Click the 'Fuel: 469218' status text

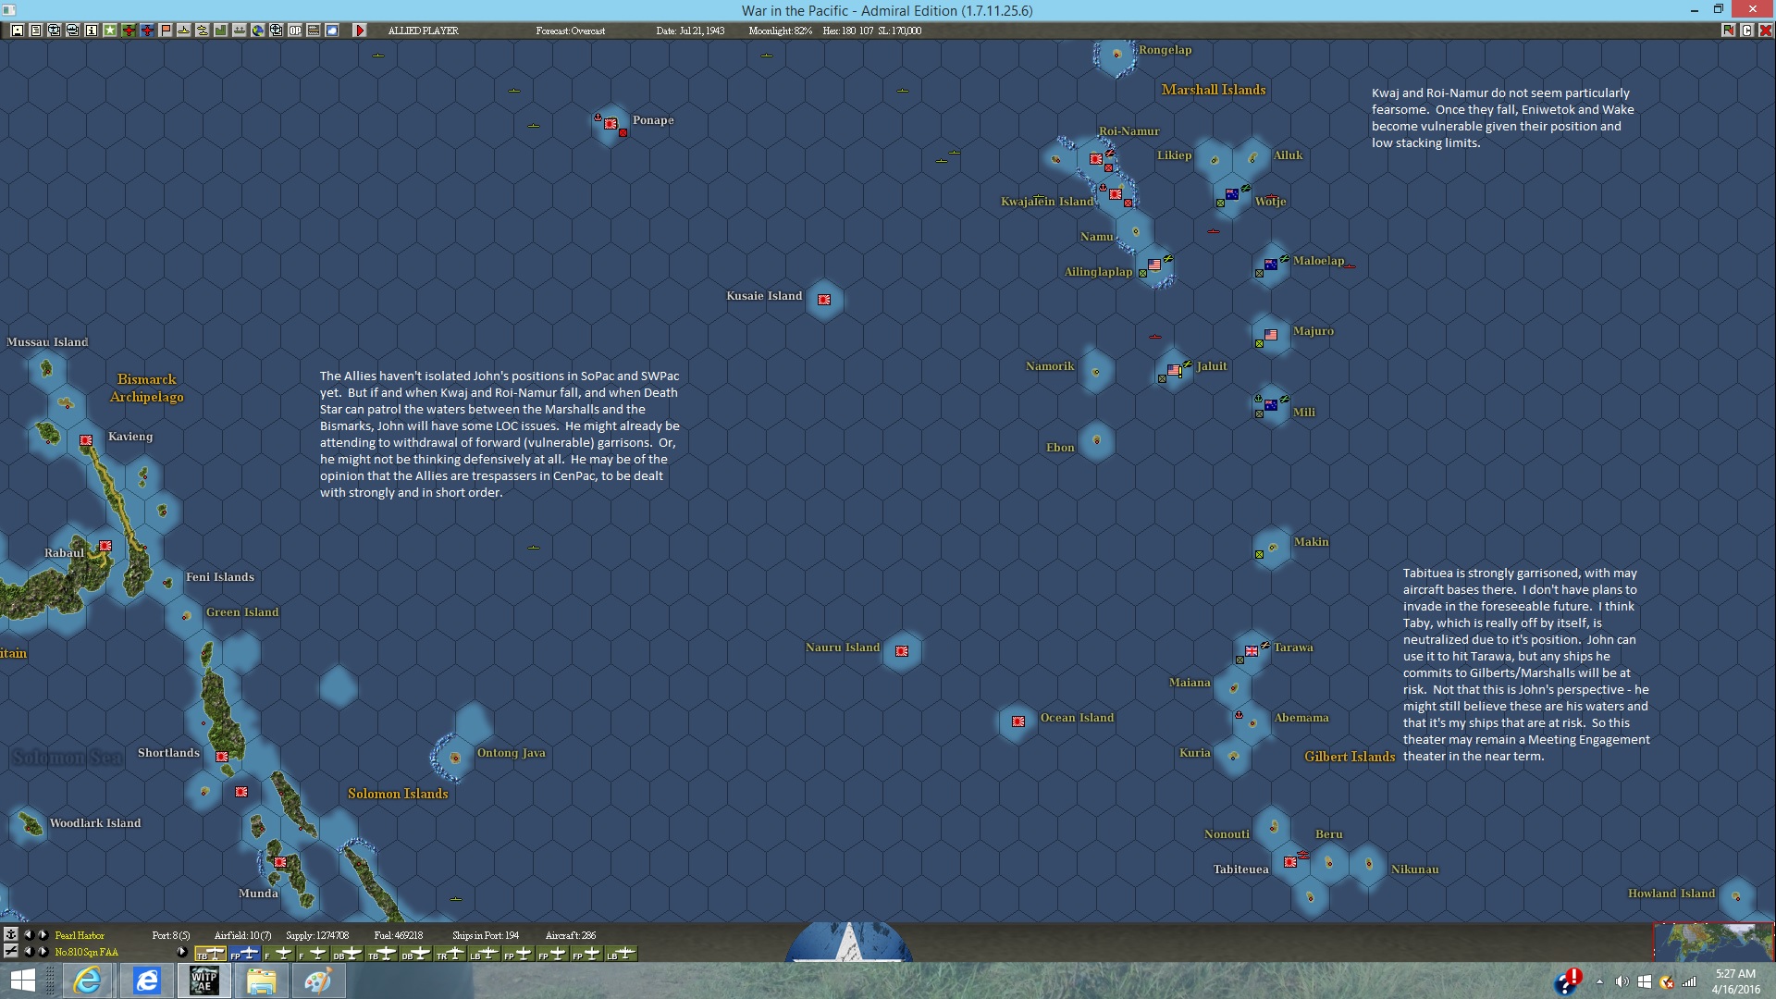pos(399,935)
